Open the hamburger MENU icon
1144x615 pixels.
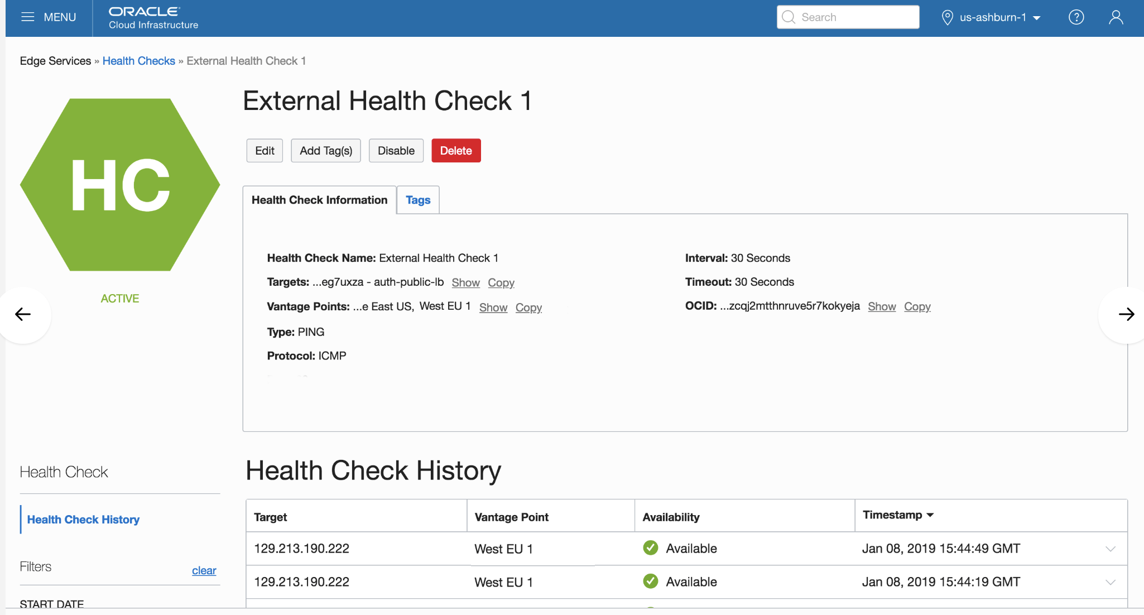coord(28,17)
